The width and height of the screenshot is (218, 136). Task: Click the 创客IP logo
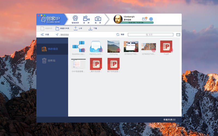[50, 19]
